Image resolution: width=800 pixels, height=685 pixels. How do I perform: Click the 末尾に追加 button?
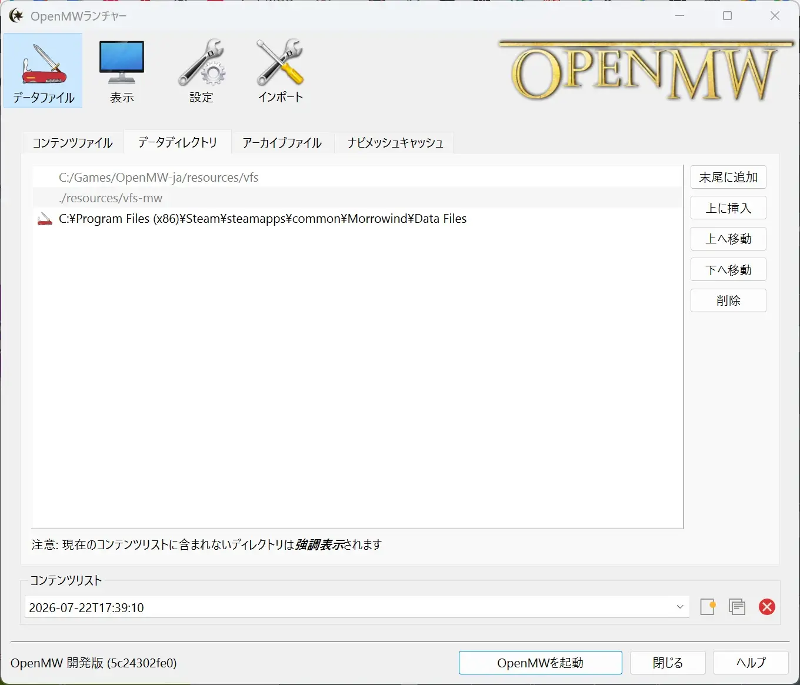click(x=728, y=177)
